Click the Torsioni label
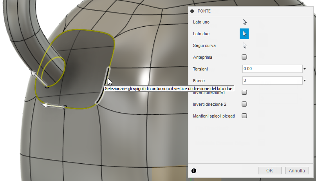Screen dimensions: 316x181 point(200,69)
